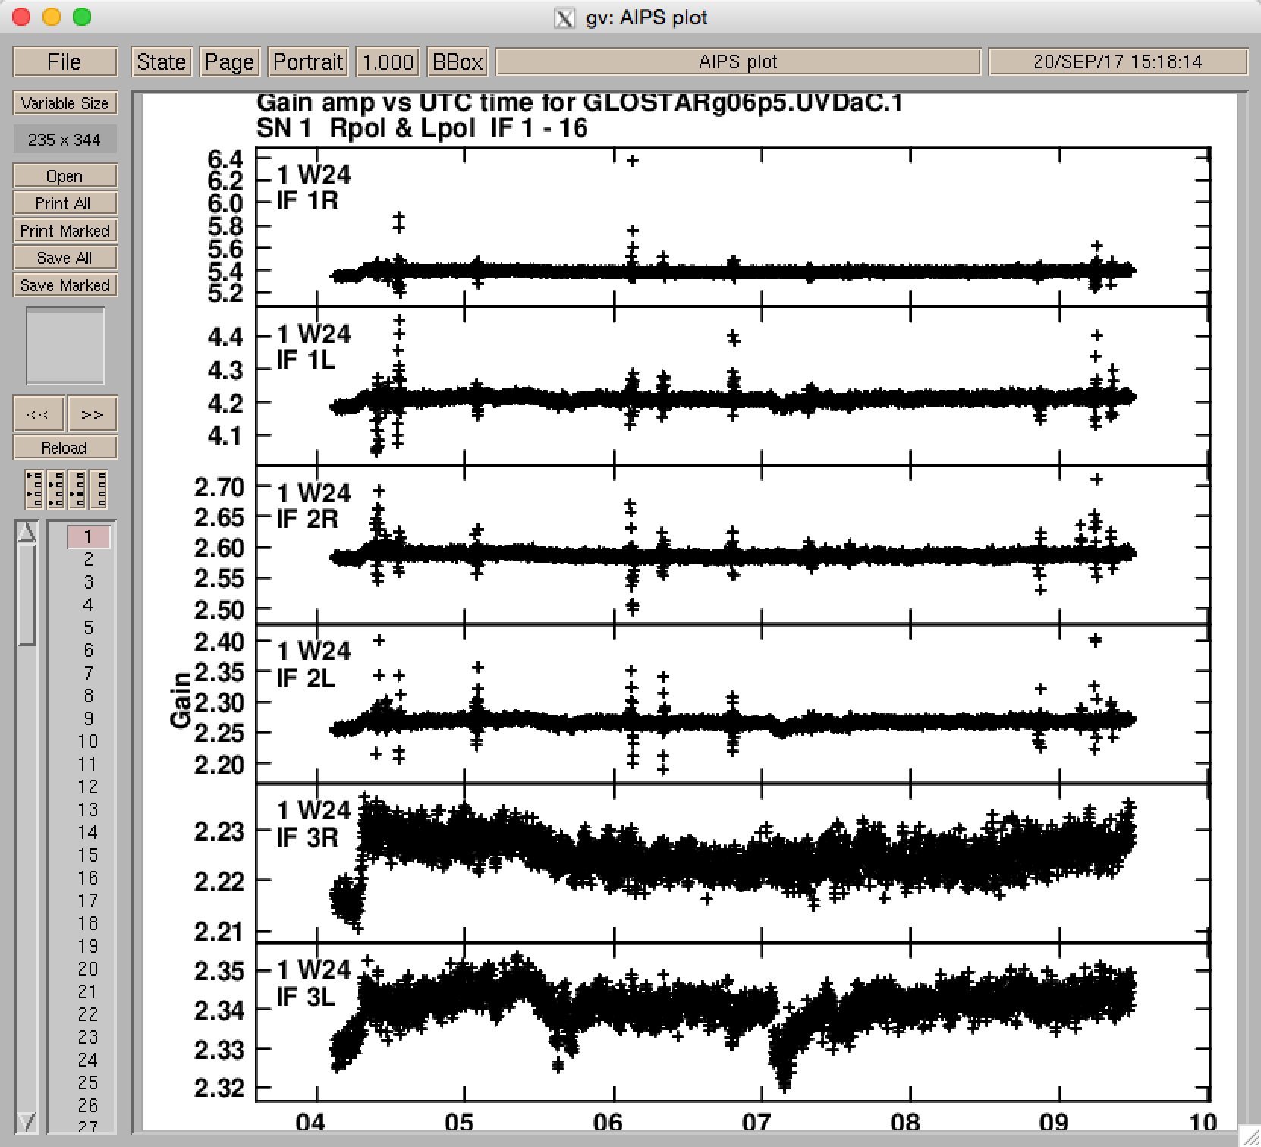Click Print All
Viewport: 1261px width, 1147px height.
pyautogui.click(x=65, y=203)
